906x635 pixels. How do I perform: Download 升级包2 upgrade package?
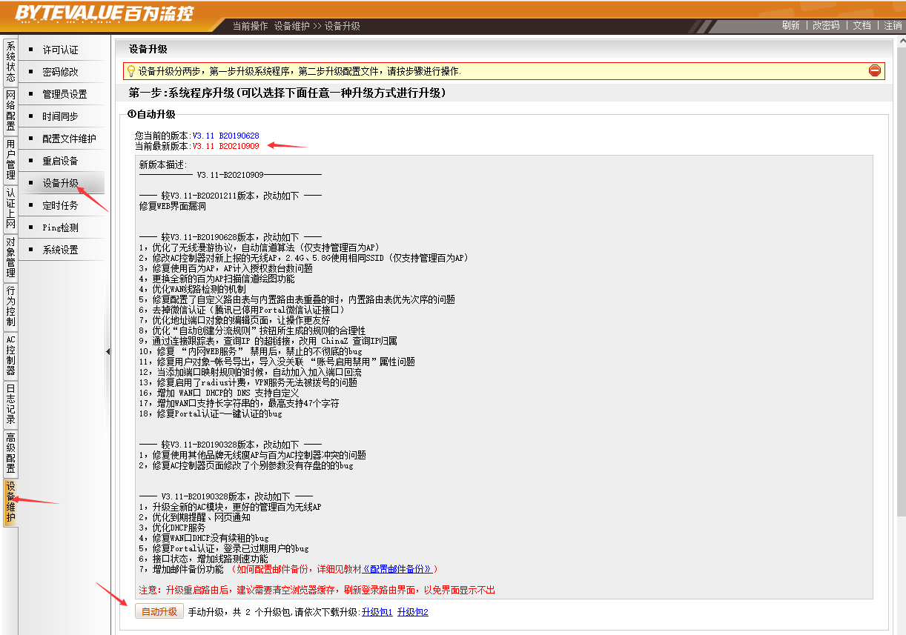click(412, 612)
